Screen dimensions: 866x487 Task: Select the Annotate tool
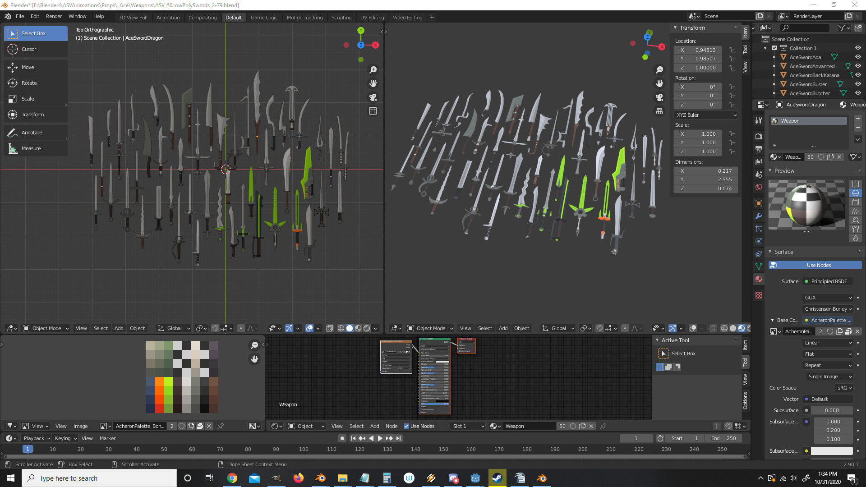[32, 133]
